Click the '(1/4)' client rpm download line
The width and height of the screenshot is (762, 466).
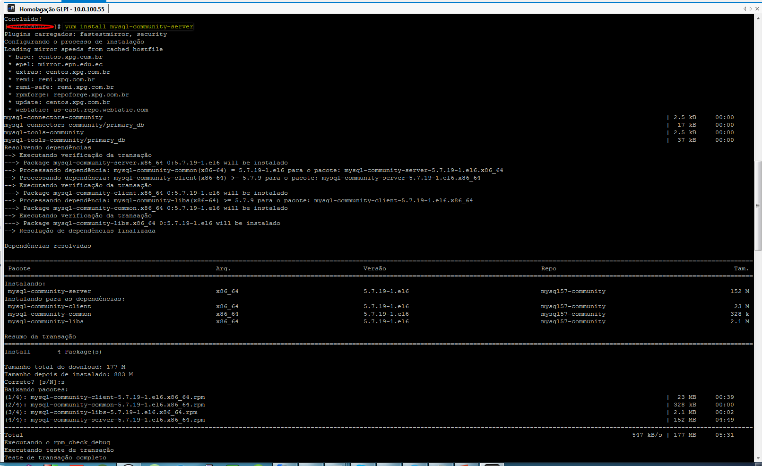click(104, 397)
